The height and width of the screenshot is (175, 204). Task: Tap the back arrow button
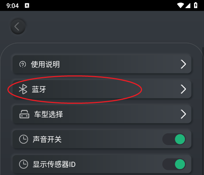pyautogui.click(x=18, y=27)
